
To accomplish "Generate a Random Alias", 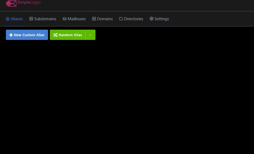I will tap(68, 35).
